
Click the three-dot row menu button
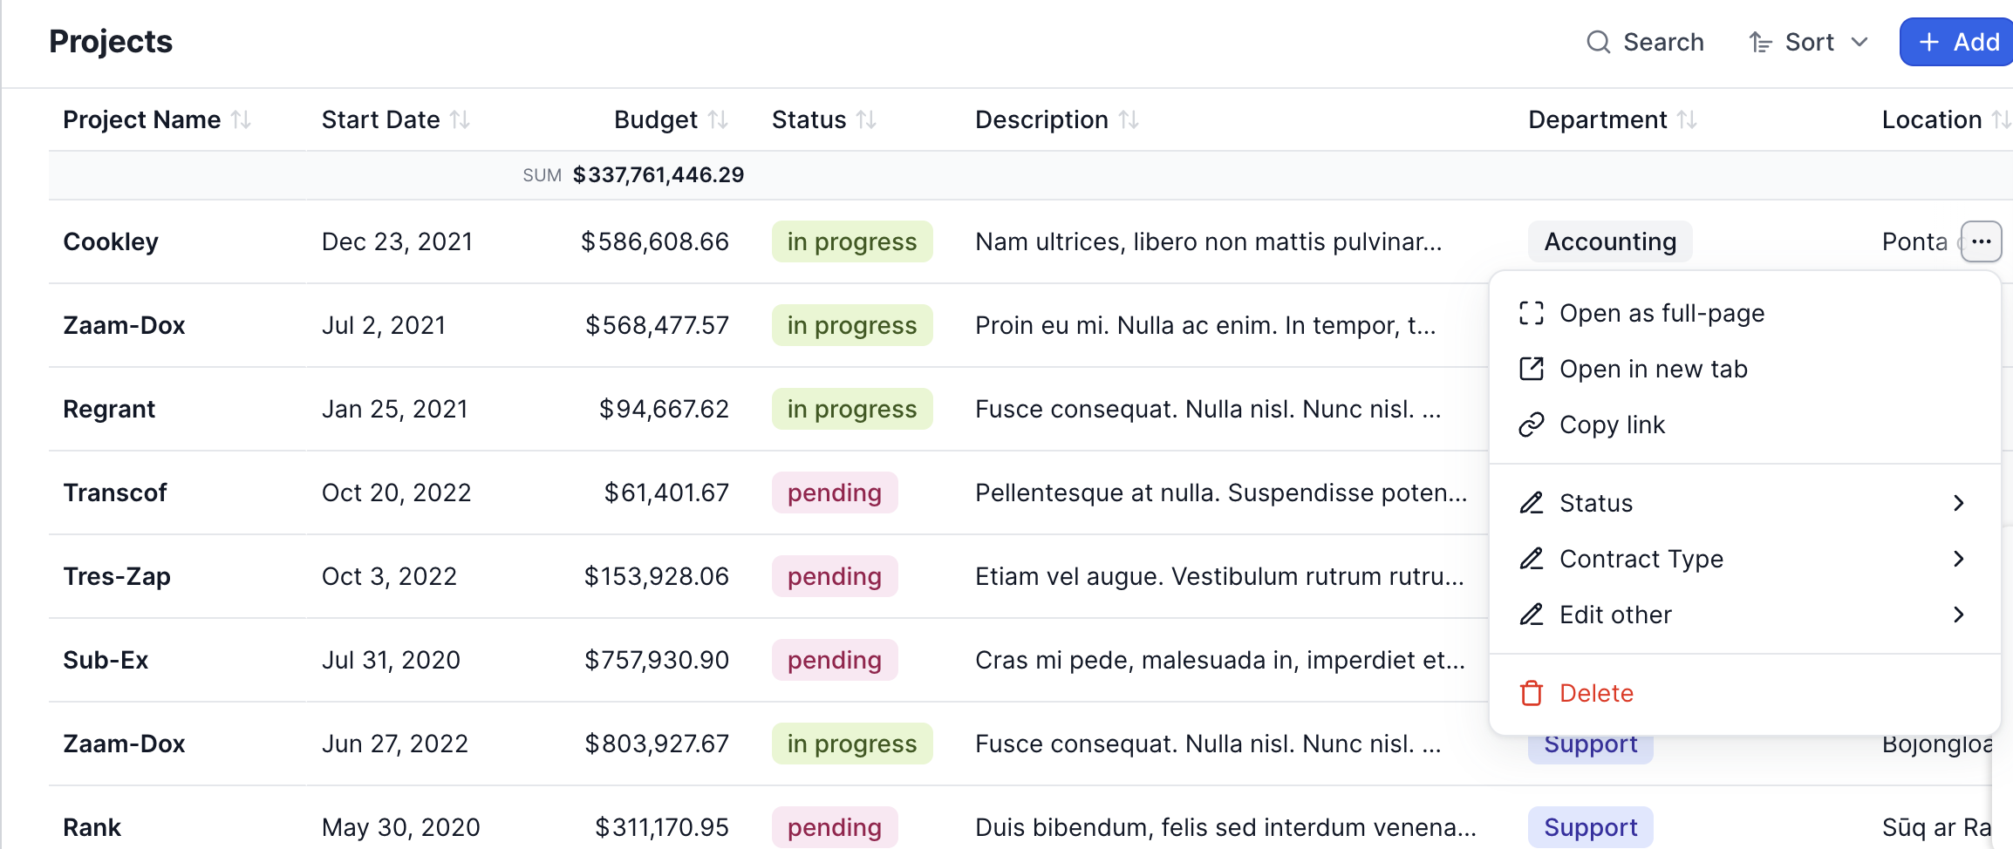1981,241
